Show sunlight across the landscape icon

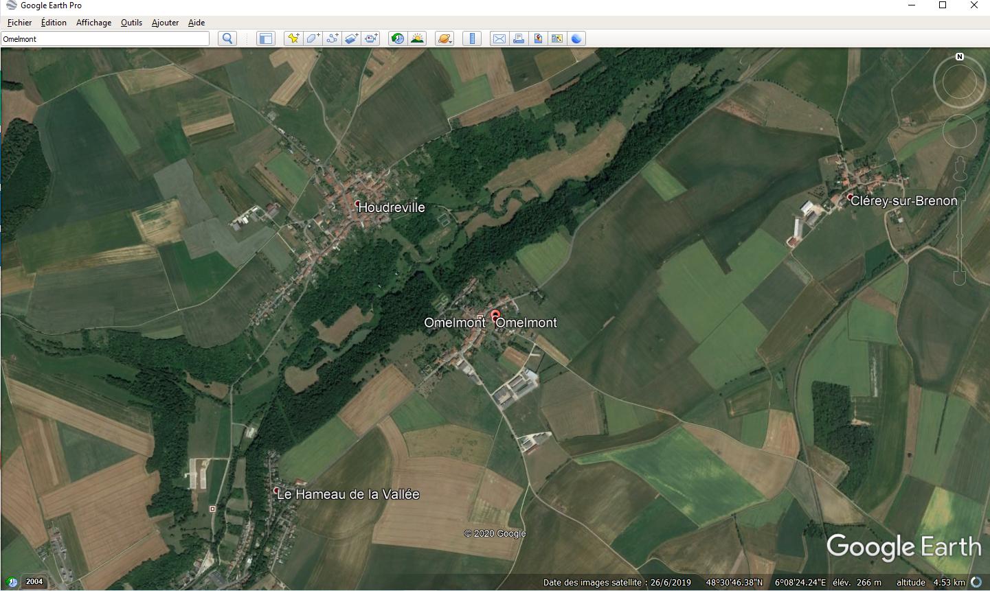[x=417, y=38]
